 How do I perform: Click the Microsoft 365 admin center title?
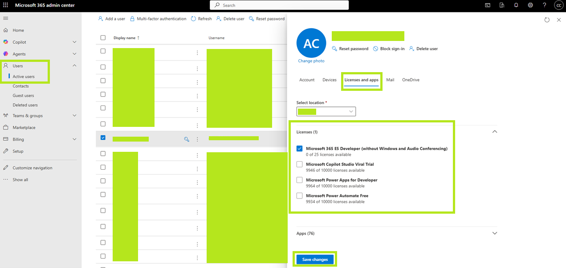[x=45, y=5]
